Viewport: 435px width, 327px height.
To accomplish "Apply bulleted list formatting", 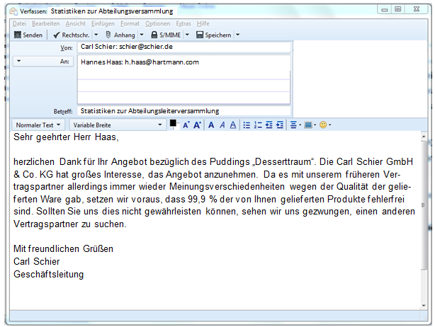I will coord(247,125).
